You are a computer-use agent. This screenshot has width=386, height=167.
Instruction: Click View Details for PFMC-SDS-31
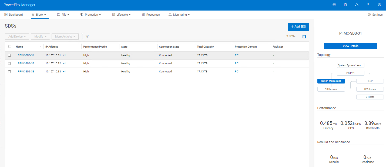(x=350, y=46)
